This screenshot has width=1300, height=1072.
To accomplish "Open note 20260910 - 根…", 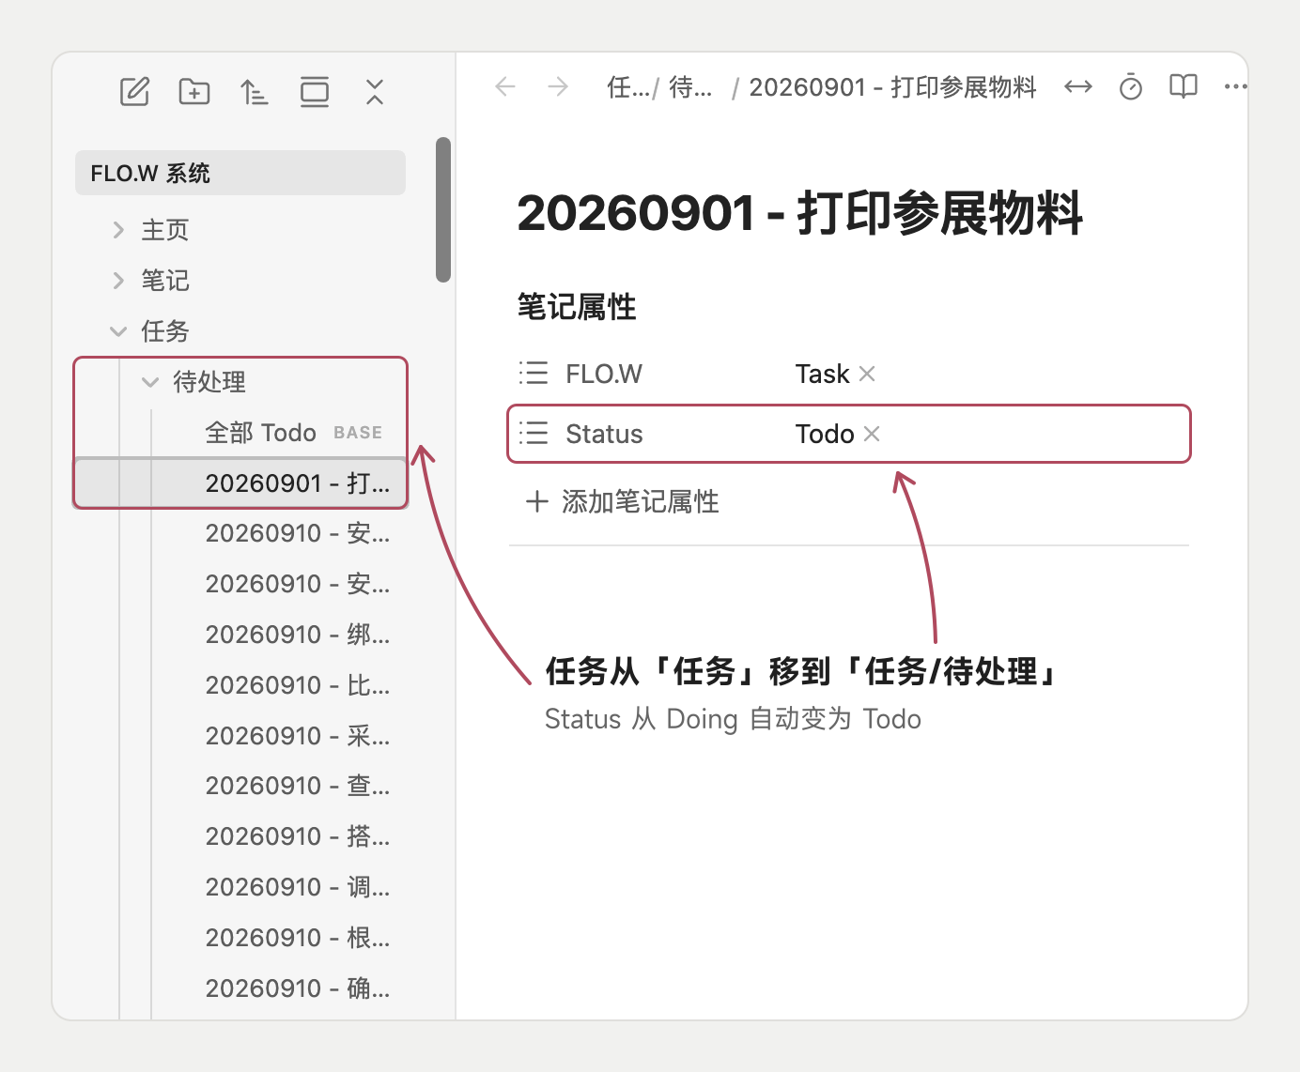I will (x=297, y=938).
